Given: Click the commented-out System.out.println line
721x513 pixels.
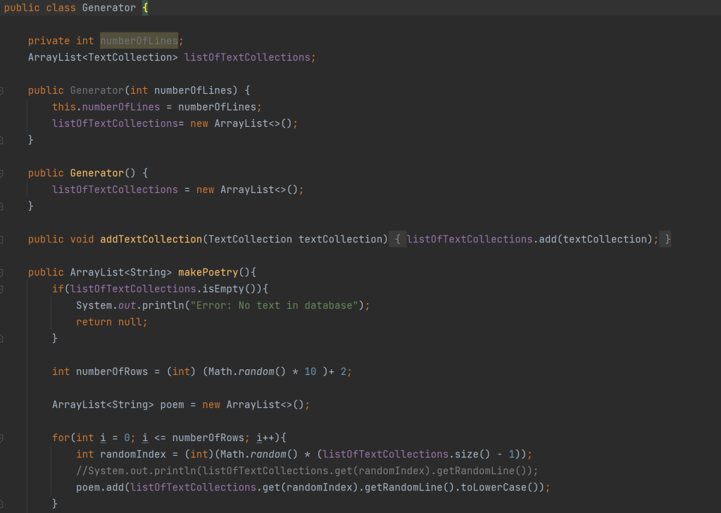Looking at the screenshot, I should pos(306,471).
